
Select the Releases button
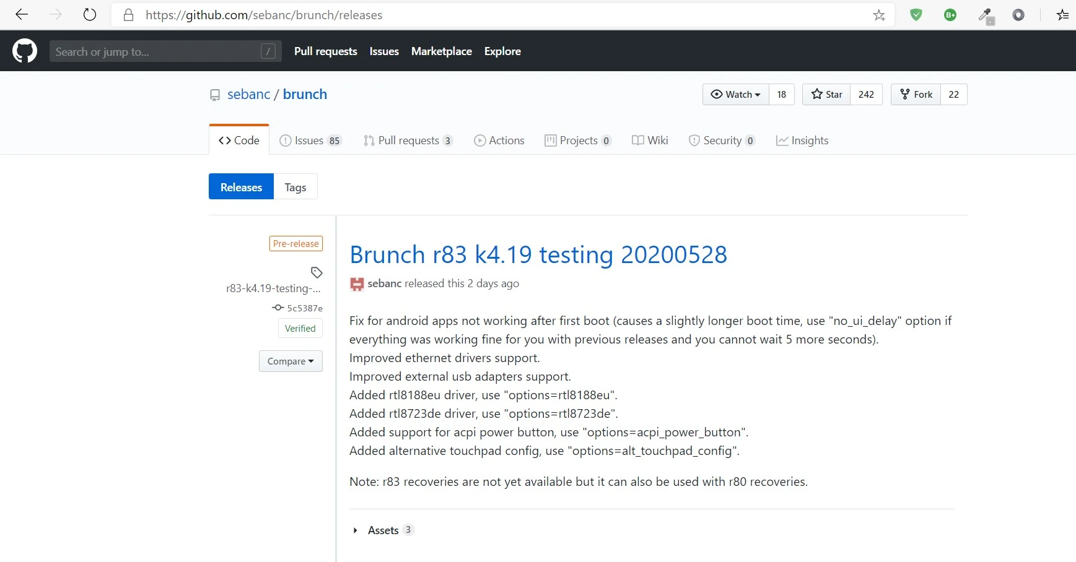(241, 187)
